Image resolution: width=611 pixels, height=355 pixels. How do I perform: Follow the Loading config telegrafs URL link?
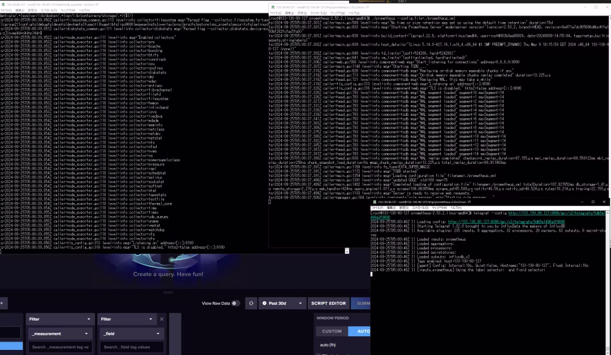tap(506, 222)
